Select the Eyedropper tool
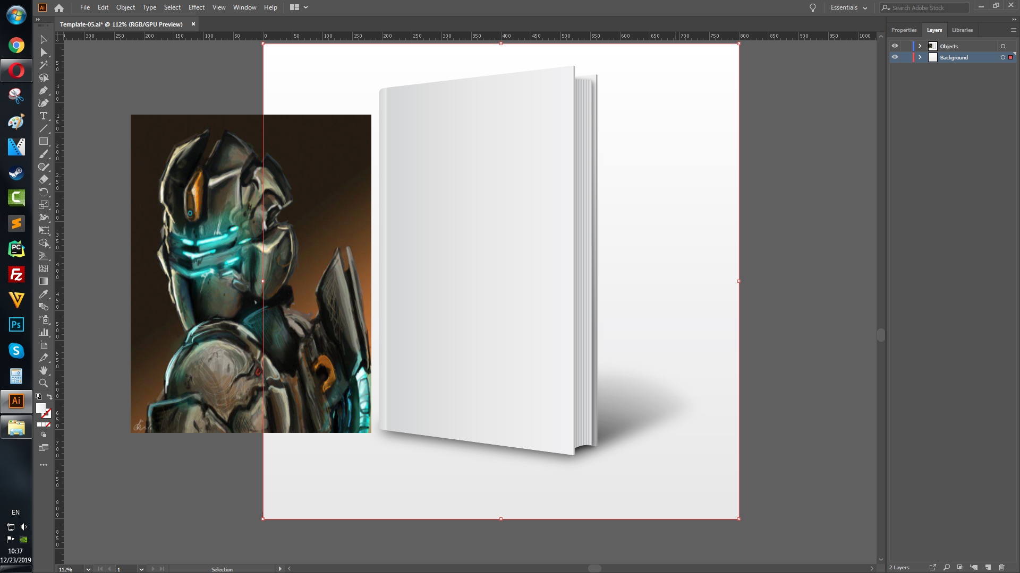 44,294
